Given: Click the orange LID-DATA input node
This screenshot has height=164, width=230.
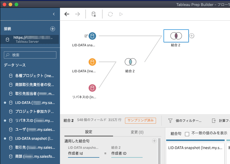Looking at the screenshot, I should [x=92, y=62].
